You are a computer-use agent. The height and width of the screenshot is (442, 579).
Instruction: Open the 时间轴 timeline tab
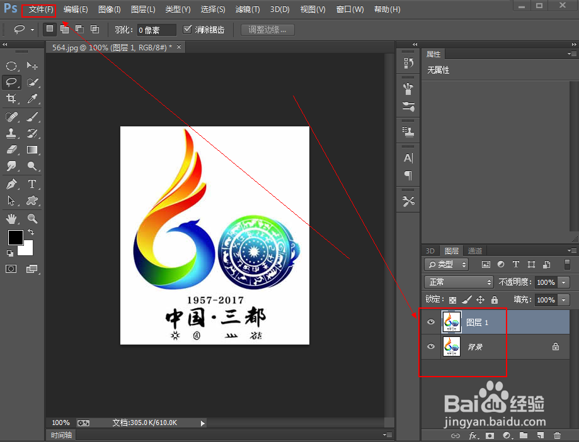tap(61, 435)
